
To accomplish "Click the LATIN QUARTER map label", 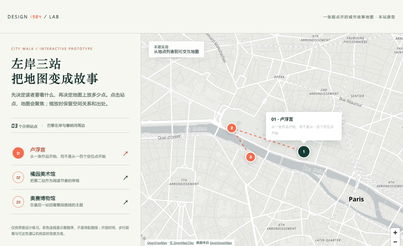I will coord(327,240).
